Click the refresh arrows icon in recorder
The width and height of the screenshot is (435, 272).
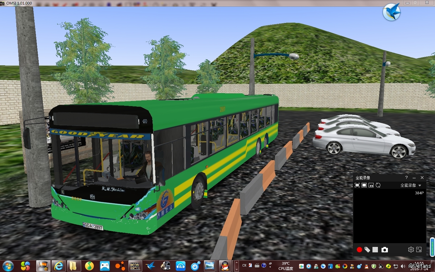(378, 185)
